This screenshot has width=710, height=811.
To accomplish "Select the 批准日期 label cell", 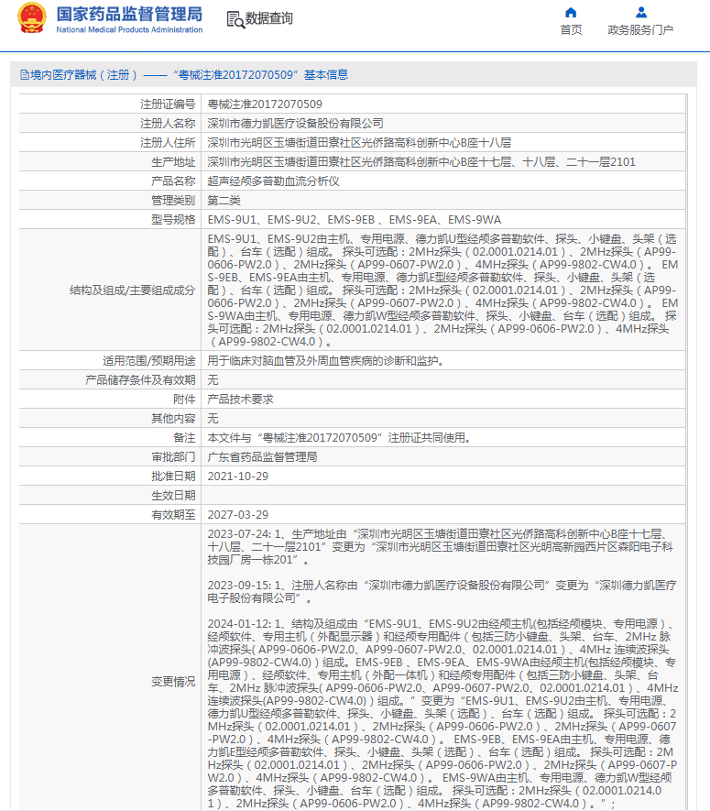I will [110, 477].
